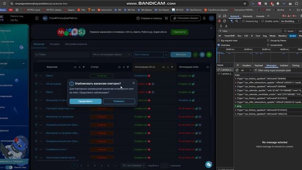Enable Preserve log checkbox
The width and height of the screenshot is (302, 170).
click(x=243, y=21)
